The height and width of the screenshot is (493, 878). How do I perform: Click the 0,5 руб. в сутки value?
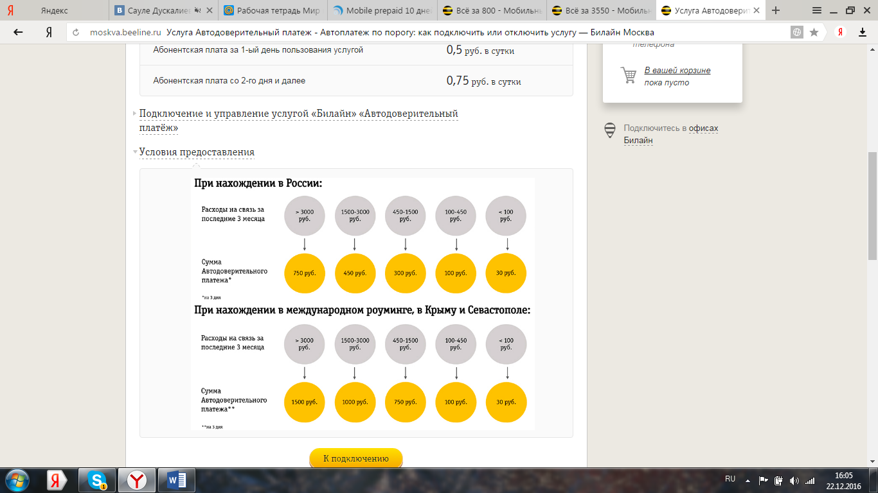[480, 51]
